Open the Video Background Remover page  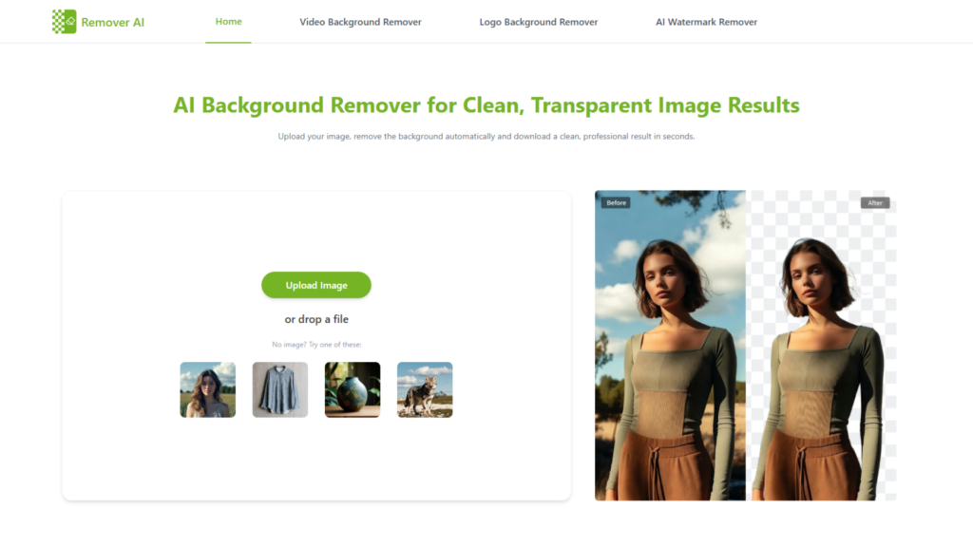(360, 22)
